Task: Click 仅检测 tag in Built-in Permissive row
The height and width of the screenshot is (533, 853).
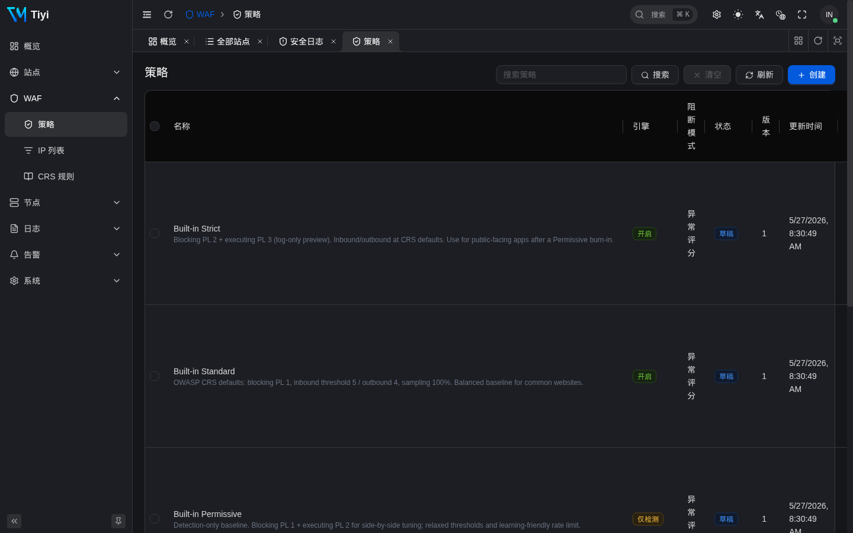Action: (648, 519)
